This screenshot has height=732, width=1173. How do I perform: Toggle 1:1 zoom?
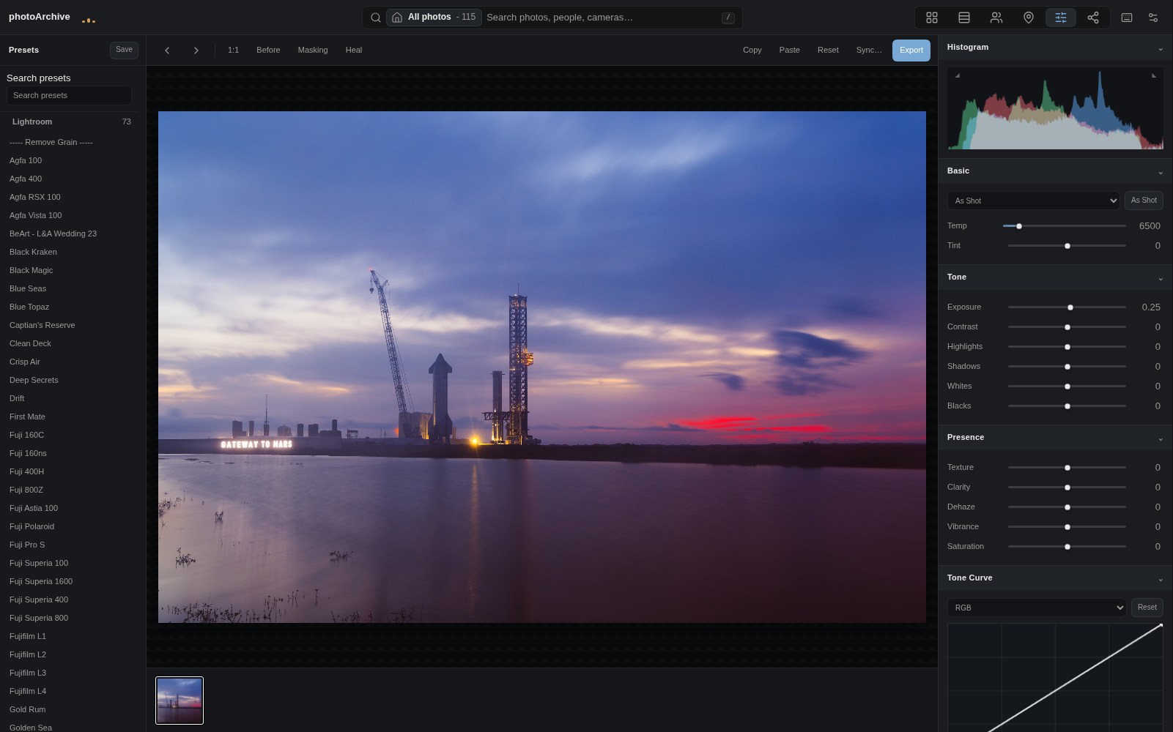(x=233, y=51)
